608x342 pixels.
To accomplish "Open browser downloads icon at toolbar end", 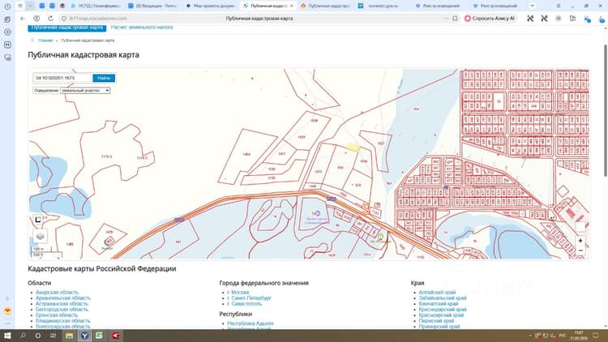I will click(602, 19).
